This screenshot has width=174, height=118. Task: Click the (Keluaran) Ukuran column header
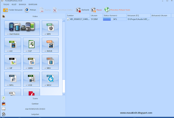[161, 15]
